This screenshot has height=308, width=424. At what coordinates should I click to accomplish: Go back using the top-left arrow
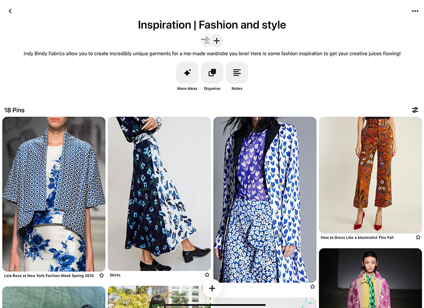10,11
